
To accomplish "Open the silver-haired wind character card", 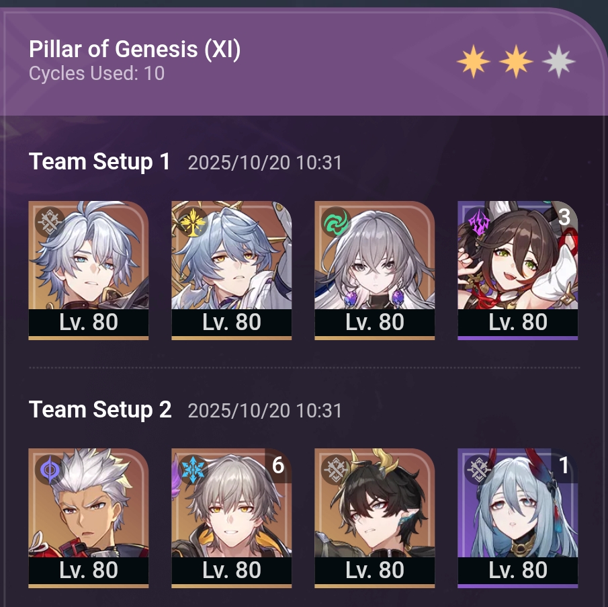I will [375, 270].
